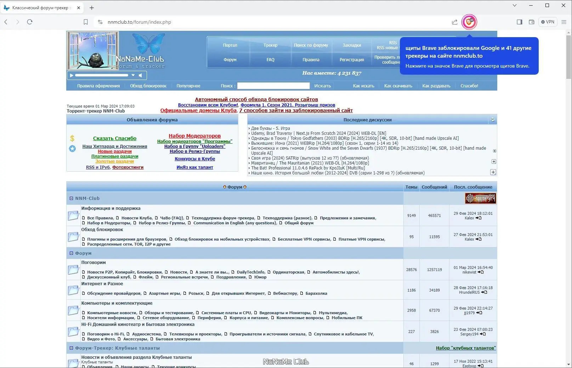
Task: Open Правила оформления link
Action: pyautogui.click(x=98, y=86)
